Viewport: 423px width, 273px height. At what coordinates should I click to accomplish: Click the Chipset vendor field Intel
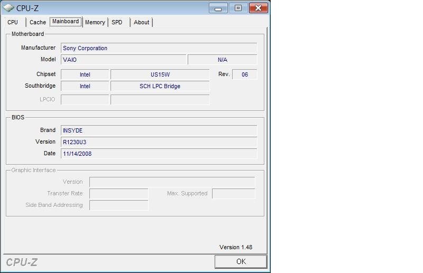point(85,74)
